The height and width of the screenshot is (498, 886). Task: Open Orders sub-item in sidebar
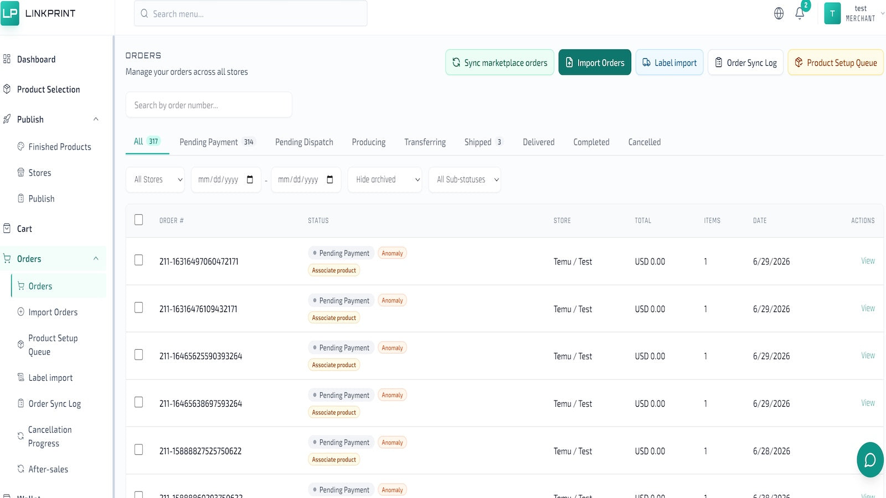click(59, 286)
